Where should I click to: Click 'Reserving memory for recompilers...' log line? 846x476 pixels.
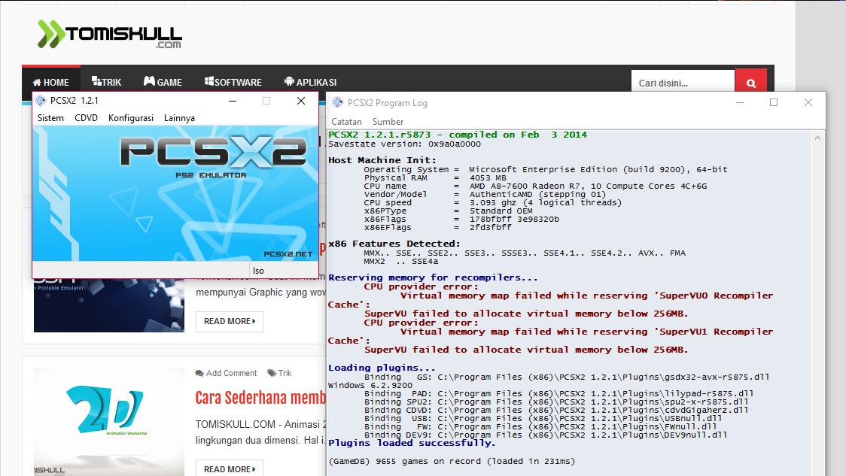coord(434,277)
